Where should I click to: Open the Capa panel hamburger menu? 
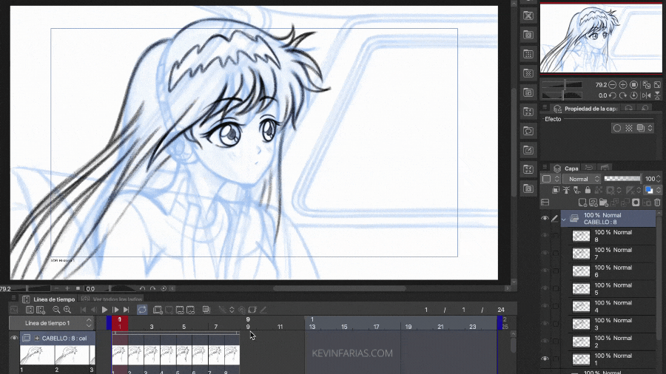[x=545, y=168]
